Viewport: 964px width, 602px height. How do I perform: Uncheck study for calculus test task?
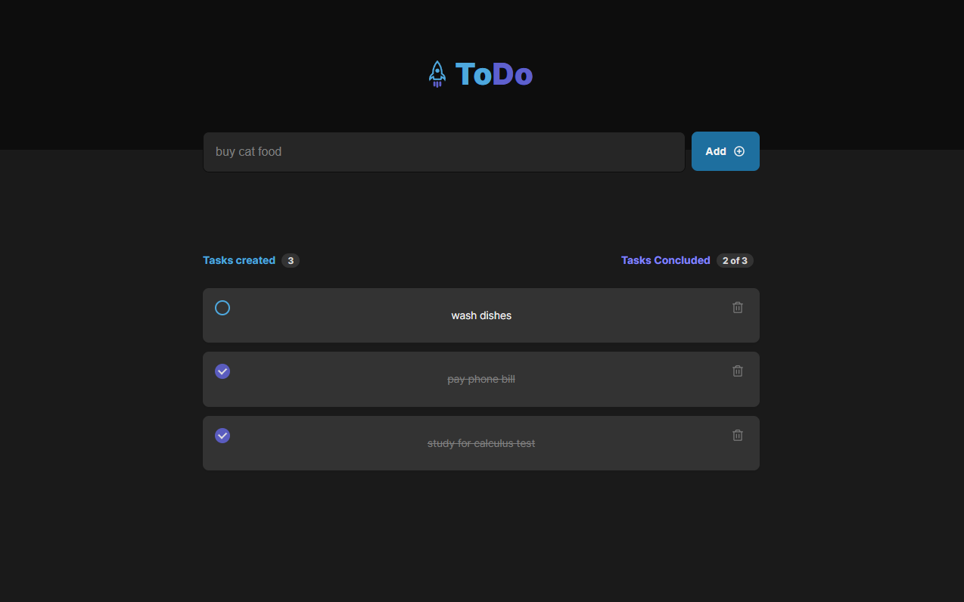222,436
